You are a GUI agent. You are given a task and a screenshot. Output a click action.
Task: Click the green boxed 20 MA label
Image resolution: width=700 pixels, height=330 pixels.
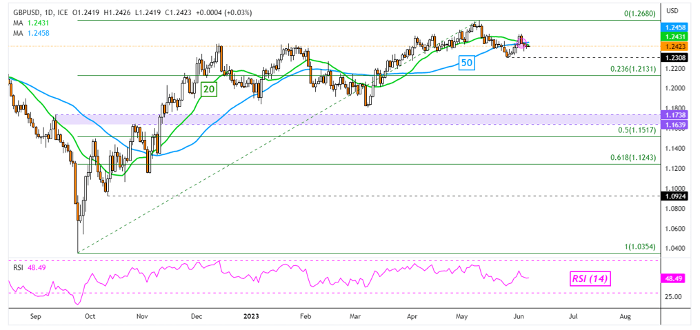pos(210,89)
